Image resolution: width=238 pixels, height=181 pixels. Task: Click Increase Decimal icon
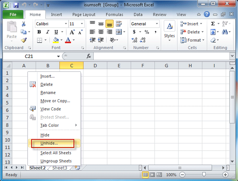click(134, 40)
